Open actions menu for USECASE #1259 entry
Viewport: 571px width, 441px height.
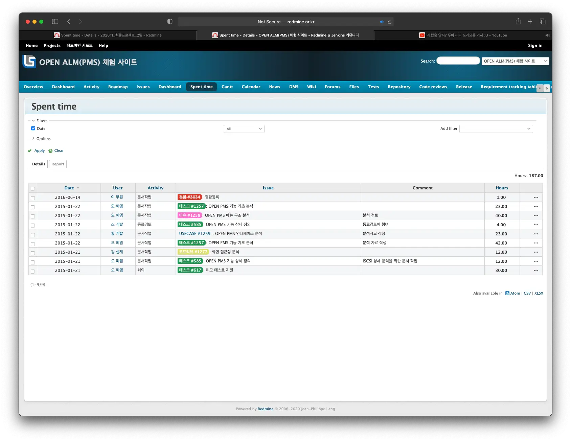(x=536, y=234)
